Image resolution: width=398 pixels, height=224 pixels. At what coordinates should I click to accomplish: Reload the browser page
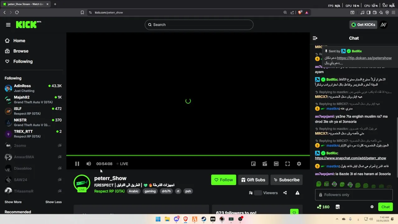[x=17, y=12]
